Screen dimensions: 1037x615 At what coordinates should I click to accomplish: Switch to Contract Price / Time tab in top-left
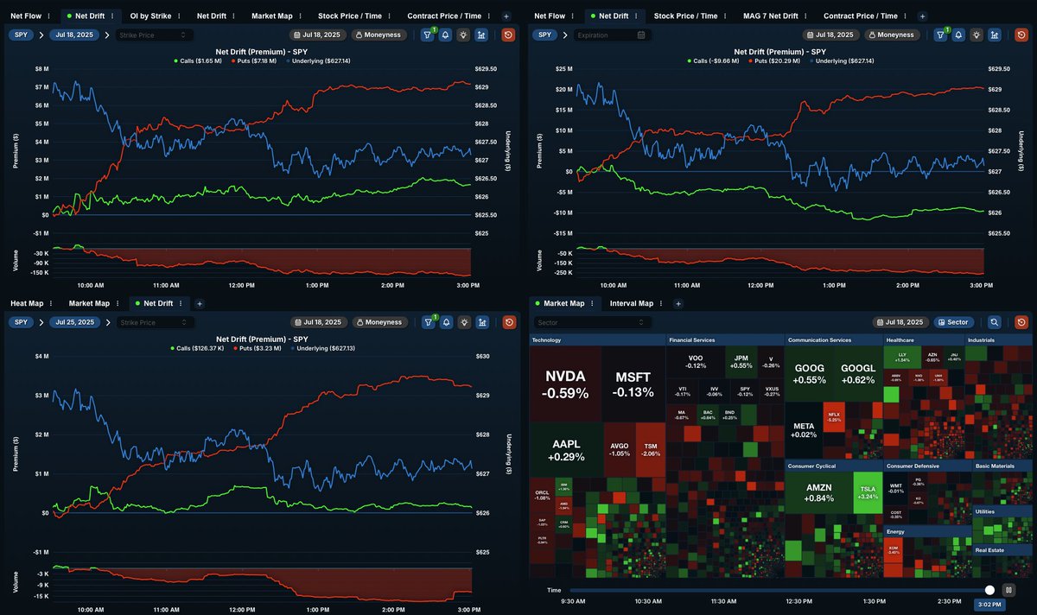pos(444,16)
